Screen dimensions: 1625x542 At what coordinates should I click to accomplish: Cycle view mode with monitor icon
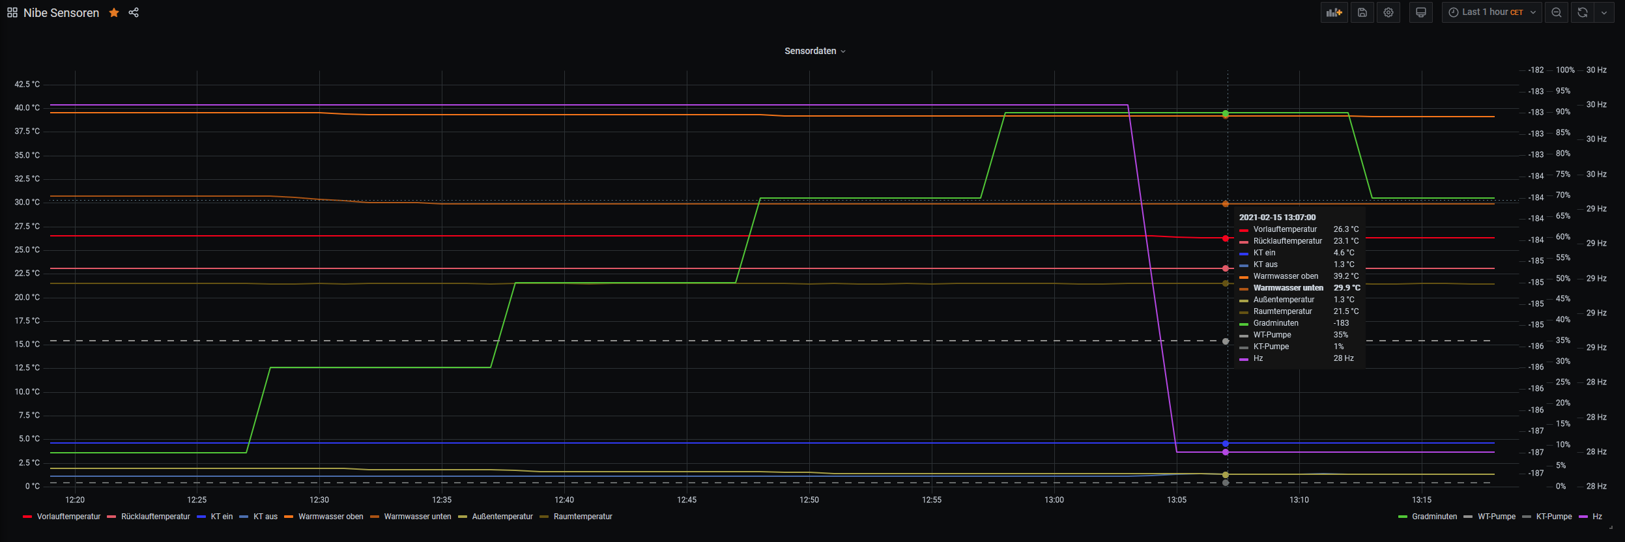(1421, 12)
